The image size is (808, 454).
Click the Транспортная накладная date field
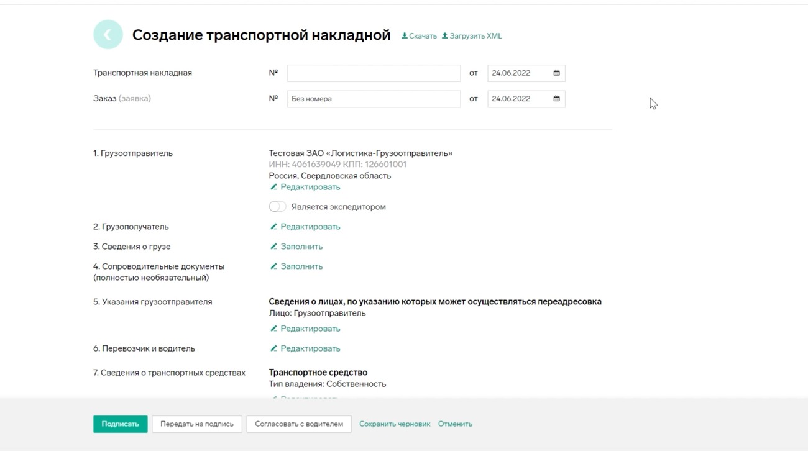(519, 73)
